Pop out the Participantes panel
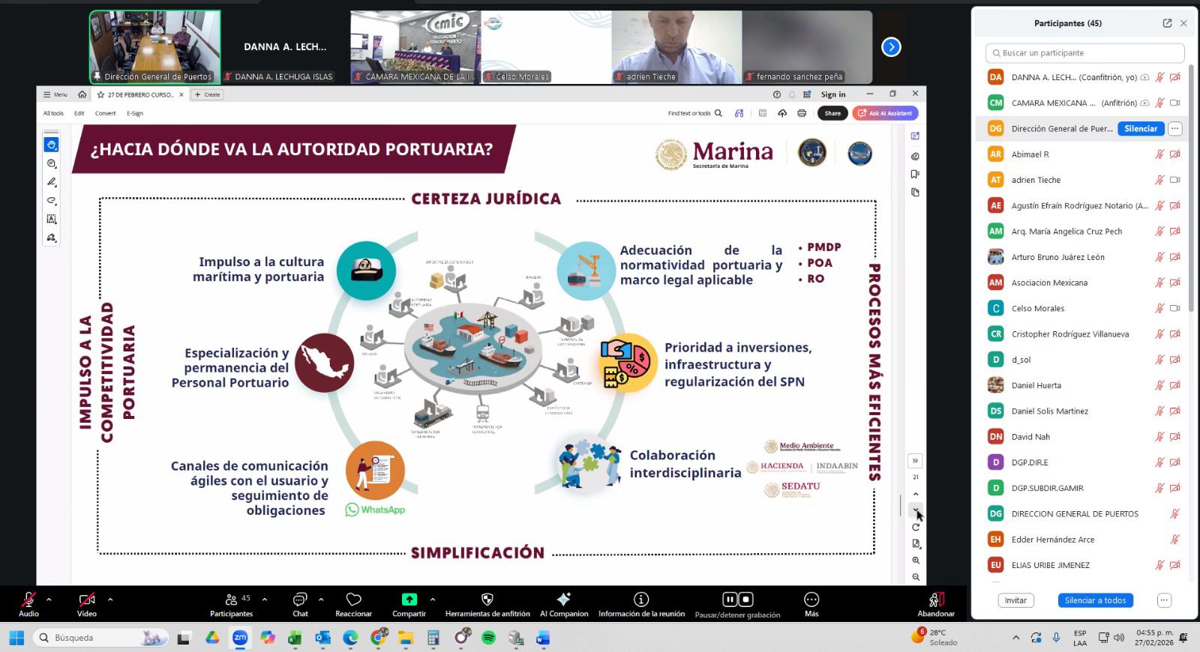Image resolution: width=1200 pixels, height=652 pixels. pos(1167,23)
